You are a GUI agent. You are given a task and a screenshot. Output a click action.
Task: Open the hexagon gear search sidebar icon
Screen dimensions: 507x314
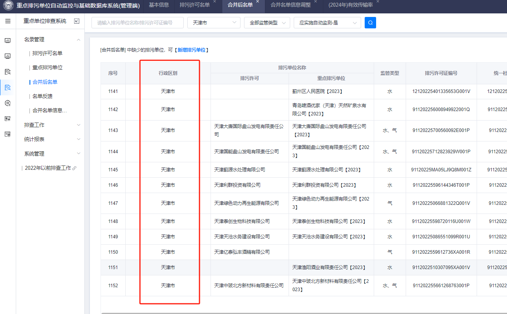click(7, 103)
